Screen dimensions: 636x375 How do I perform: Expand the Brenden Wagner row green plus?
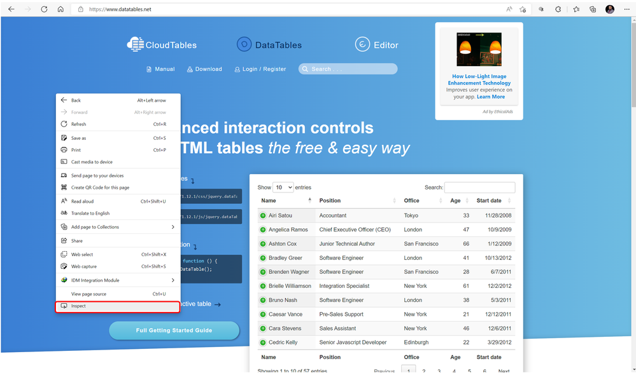[x=263, y=272]
